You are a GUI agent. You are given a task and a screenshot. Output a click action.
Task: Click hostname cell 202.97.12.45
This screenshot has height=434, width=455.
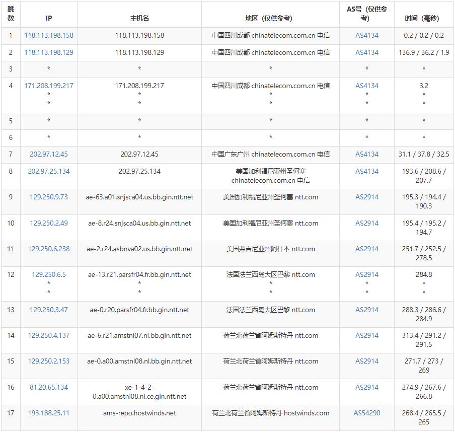(x=139, y=154)
